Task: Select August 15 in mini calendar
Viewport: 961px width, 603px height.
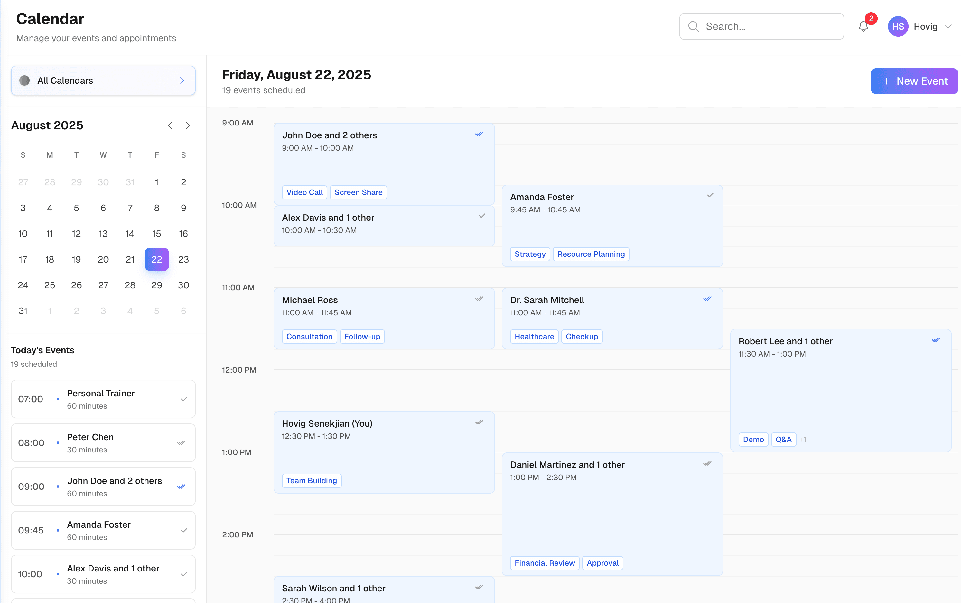Action: click(x=157, y=234)
